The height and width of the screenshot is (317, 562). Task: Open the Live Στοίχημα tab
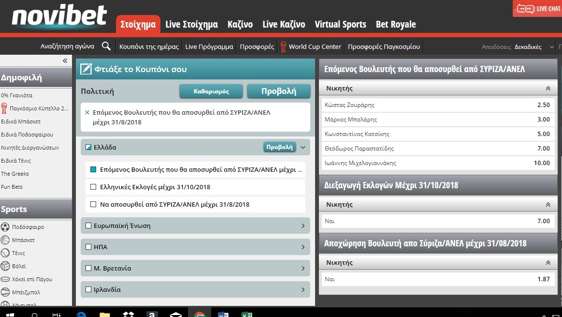pos(191,24)
